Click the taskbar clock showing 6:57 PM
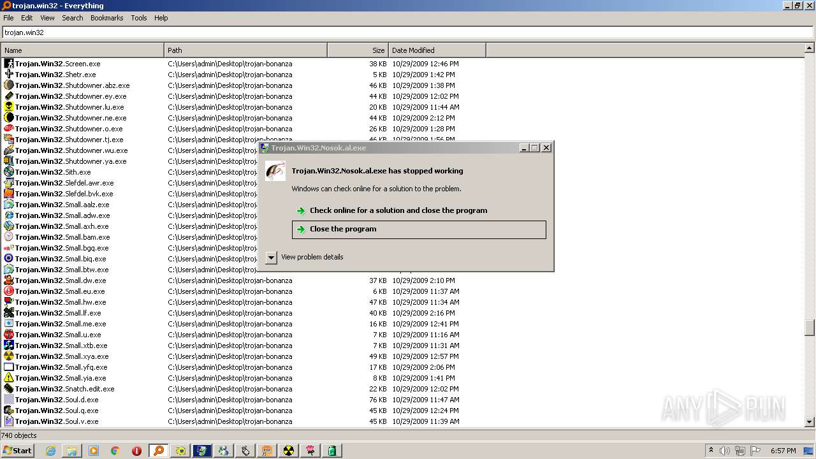The image size is (816, 459). 783,451
